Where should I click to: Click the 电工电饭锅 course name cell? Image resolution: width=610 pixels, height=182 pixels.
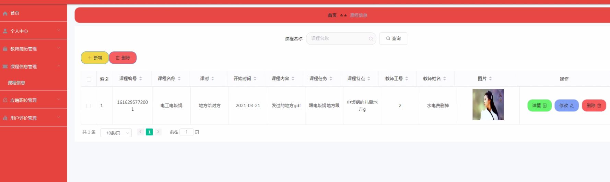(x=171, y=106)
